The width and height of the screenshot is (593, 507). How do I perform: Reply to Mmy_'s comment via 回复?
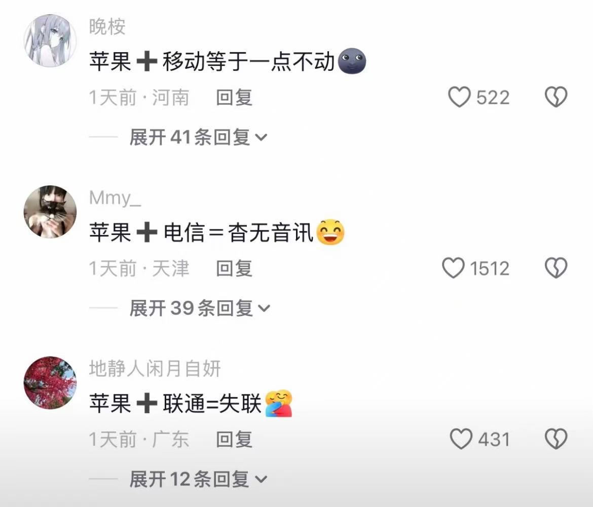click(x=234, y=268)
